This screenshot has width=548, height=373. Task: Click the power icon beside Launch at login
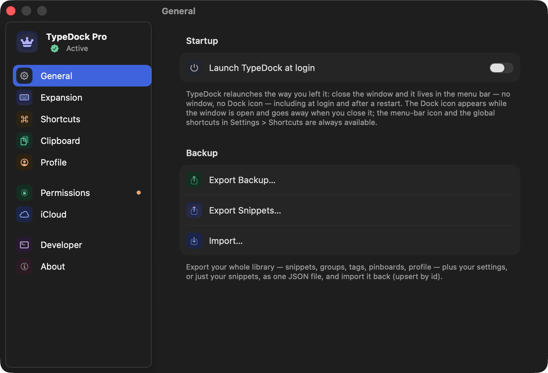194,68
